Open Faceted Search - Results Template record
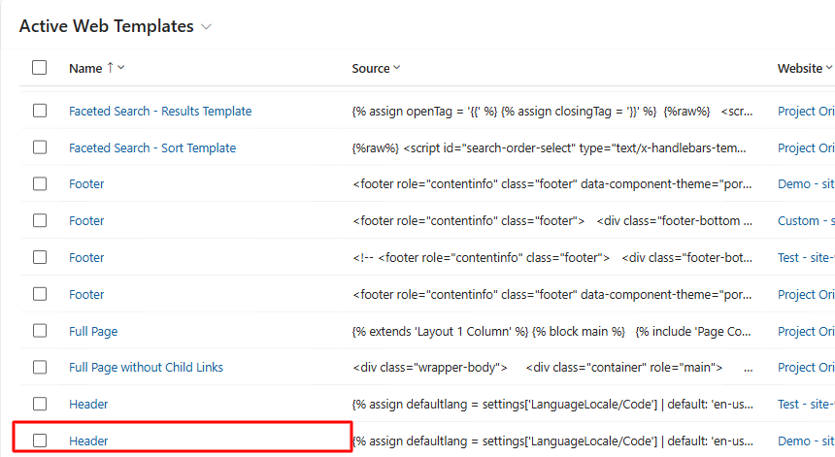 [x=160, y=112]
